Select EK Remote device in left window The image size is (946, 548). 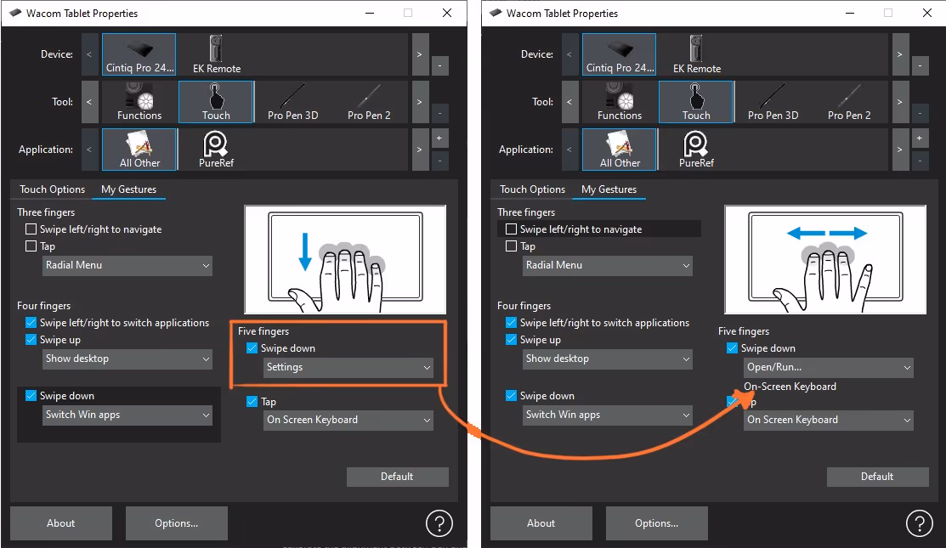coord(217,54)
